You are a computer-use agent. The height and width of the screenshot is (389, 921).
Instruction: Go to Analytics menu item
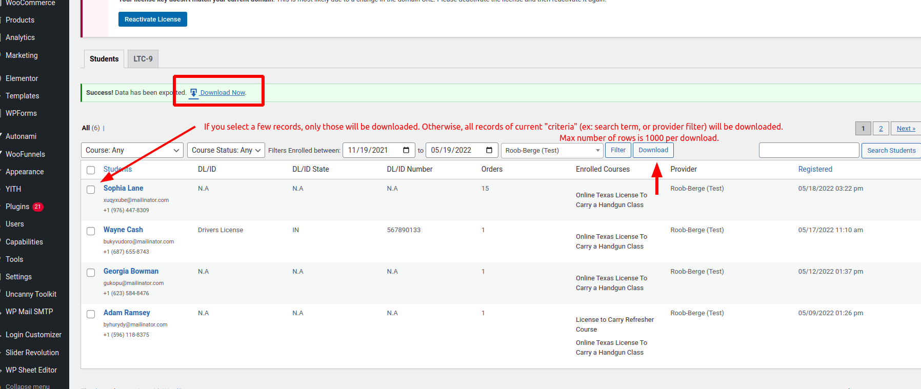click(x=21, y=37)
